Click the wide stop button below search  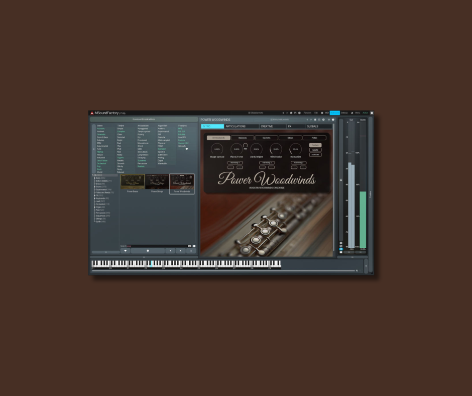coord(148,251)
